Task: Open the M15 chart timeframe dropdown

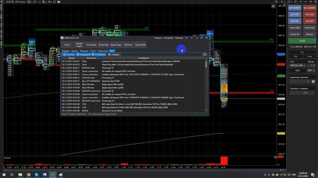Action: coord(20,2)
